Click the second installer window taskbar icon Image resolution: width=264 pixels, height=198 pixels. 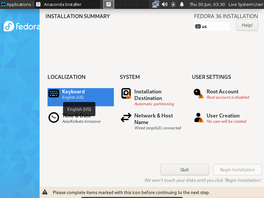click(109, 4)
